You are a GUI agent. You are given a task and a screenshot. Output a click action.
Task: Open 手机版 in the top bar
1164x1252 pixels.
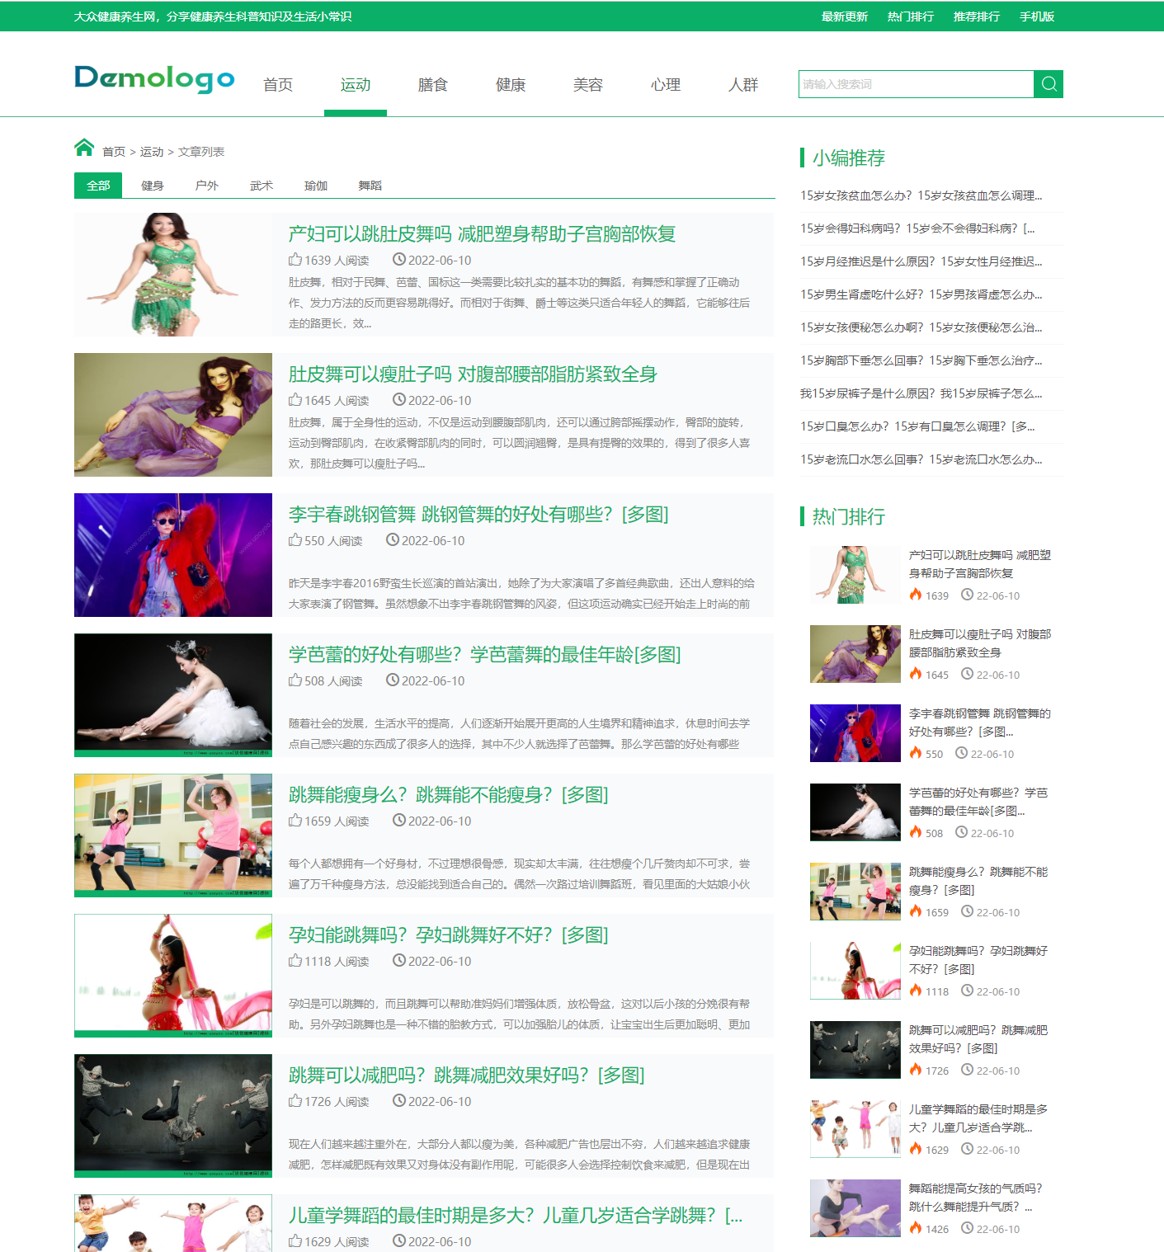point(1037,16)
